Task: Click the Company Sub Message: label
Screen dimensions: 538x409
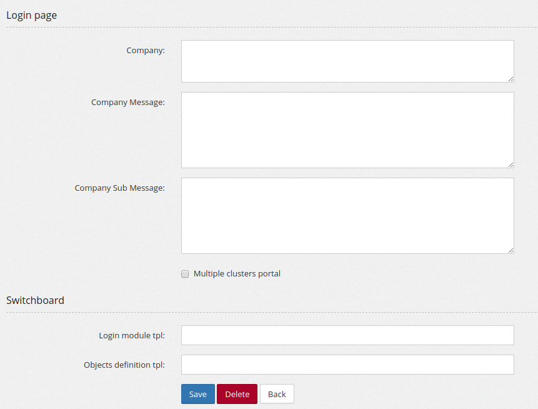Action: point(120,188)
